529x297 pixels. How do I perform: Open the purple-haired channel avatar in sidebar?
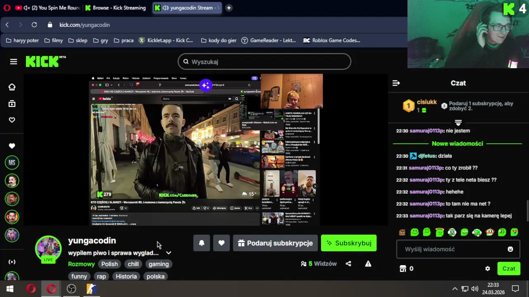coord(12,235)
